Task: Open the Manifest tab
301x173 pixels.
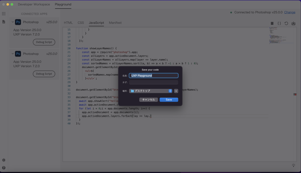Action: pos(115,22)
